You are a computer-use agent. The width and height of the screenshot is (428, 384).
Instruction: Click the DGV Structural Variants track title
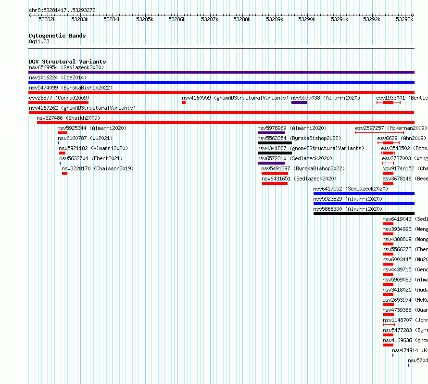(x=67, y=62)
